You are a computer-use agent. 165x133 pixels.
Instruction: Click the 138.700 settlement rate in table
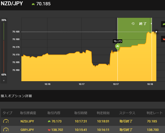click(x=153, y=130)
